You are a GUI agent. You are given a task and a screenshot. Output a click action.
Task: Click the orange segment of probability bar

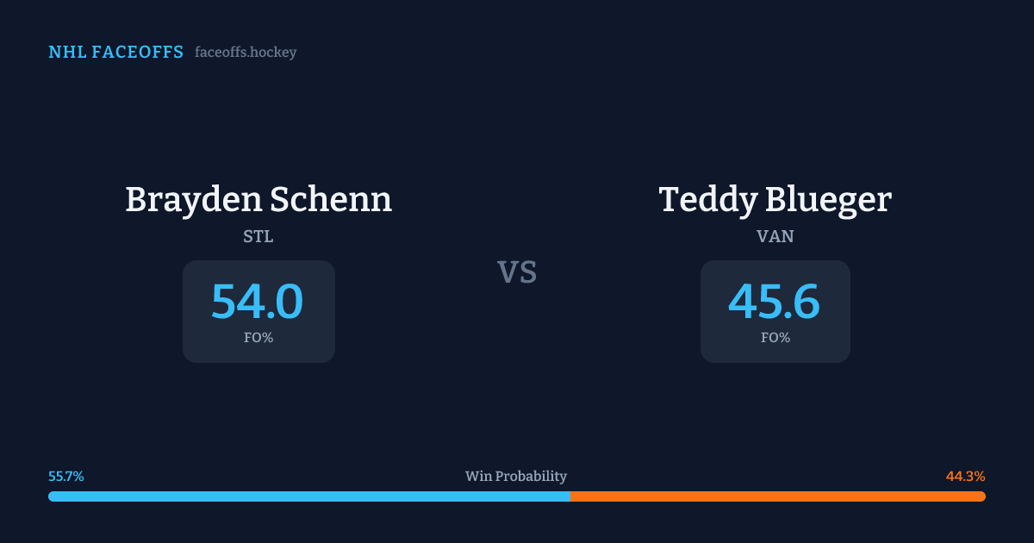click(x=777, y=496)
